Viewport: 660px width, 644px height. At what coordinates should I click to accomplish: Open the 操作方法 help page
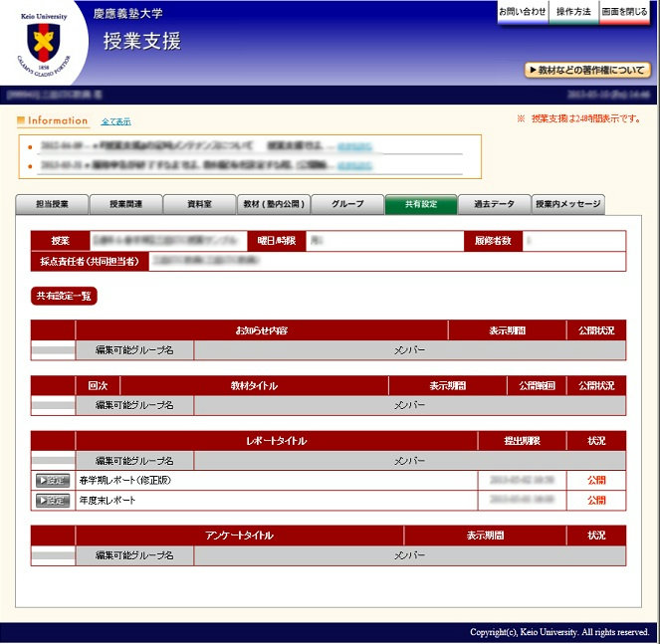(x=573, y=12)
